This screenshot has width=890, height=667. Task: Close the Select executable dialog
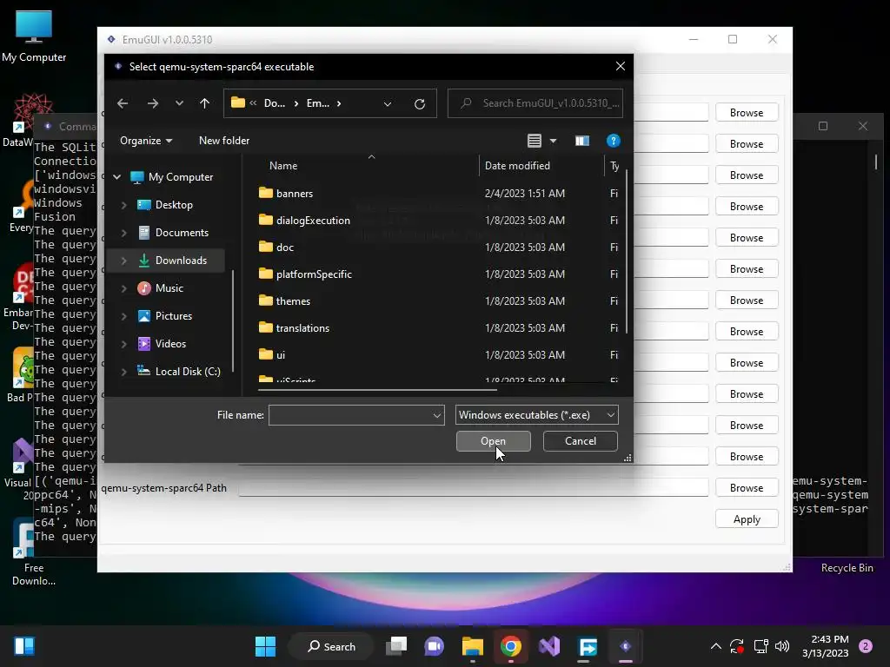621,66
